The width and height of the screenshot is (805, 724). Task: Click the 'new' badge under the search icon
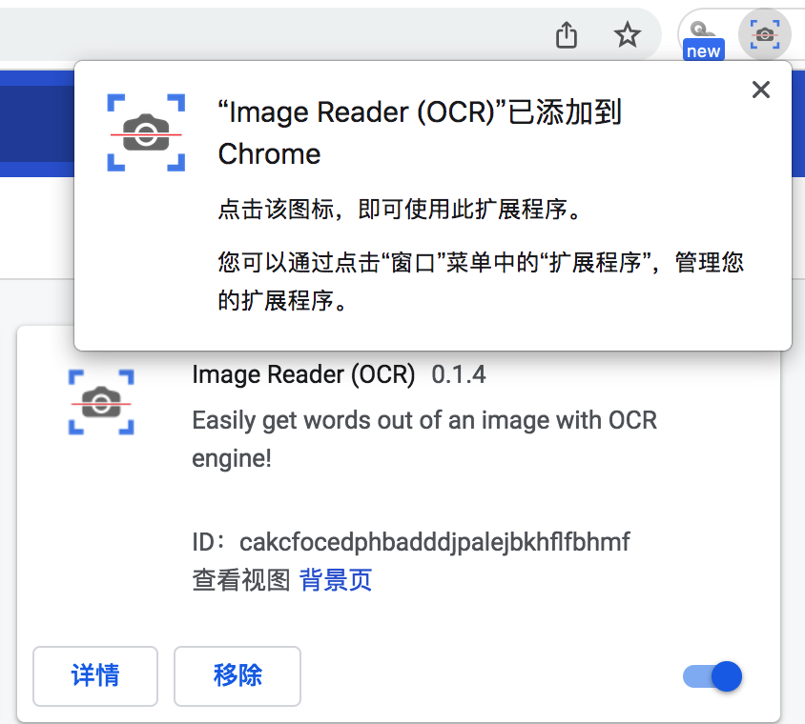(x=703, y=50)
